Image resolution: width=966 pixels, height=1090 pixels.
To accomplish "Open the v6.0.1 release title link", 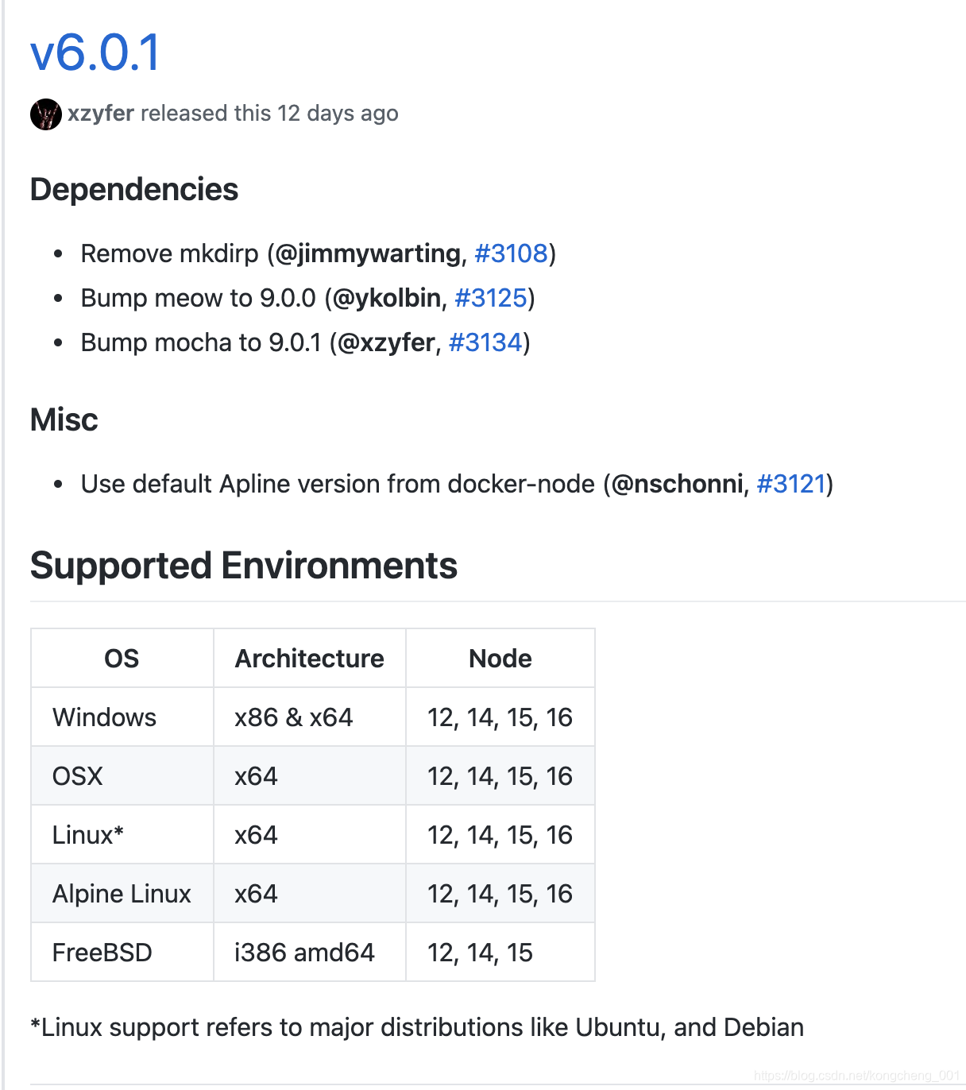I will [x=95, y=53].
